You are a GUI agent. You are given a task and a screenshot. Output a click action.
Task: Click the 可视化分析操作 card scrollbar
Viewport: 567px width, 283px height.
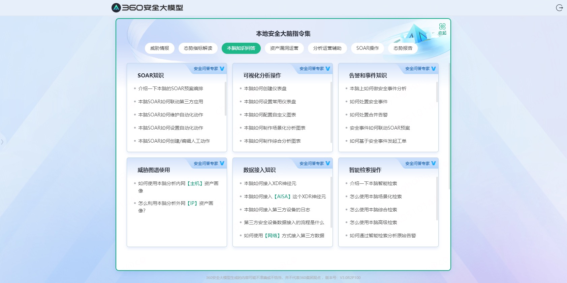coord(331,112)
